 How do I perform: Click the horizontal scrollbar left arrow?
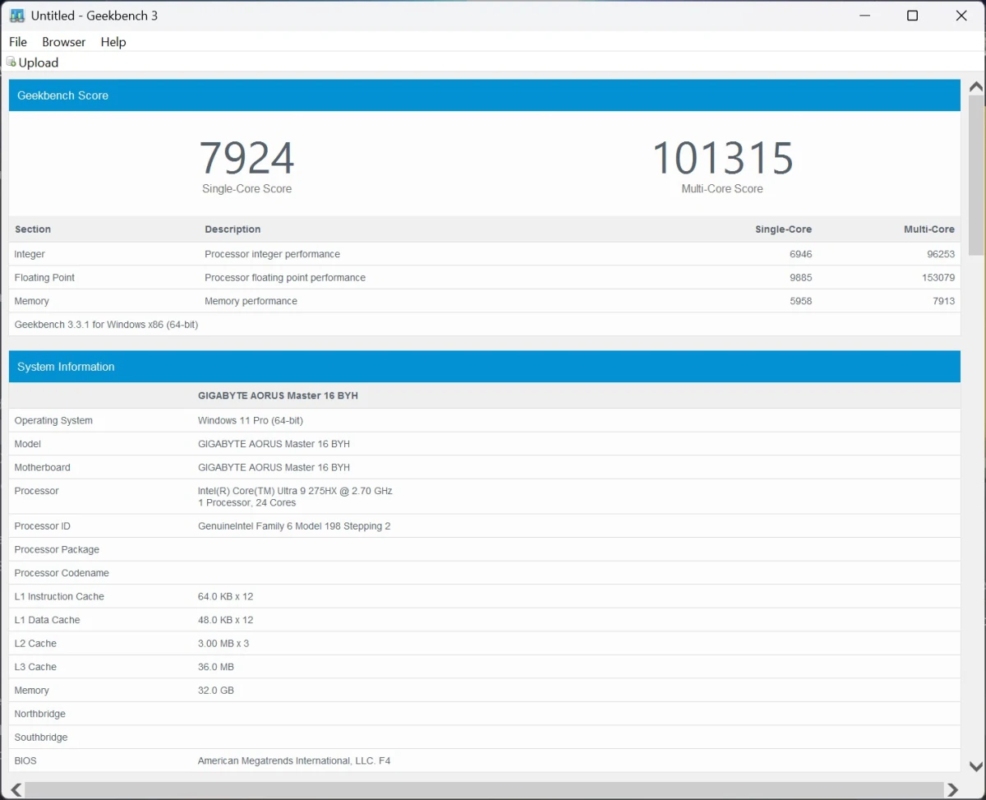16,790
